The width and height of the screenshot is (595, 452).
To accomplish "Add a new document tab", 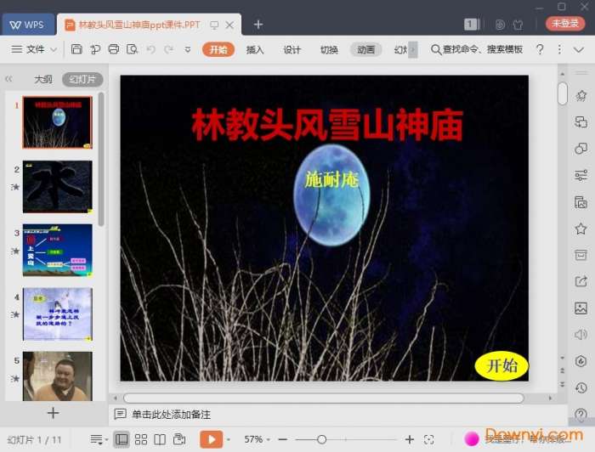I will [x=258, y=25].
